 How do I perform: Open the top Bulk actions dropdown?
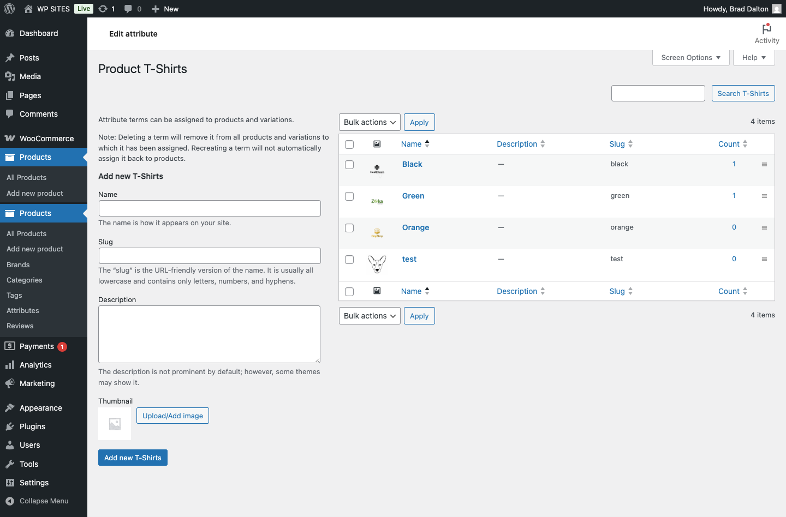click(x=370, y=122)
